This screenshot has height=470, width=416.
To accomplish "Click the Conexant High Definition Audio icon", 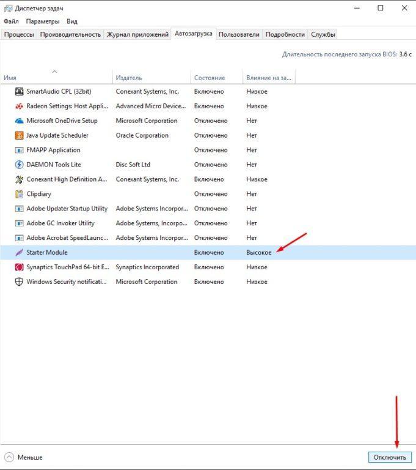I will [x=19, y=179].
